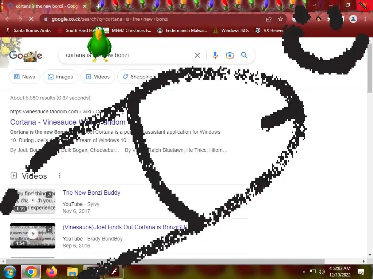Filter results by Videos
373x279 pixels.
pyautogui.click(x=98, y=77)
